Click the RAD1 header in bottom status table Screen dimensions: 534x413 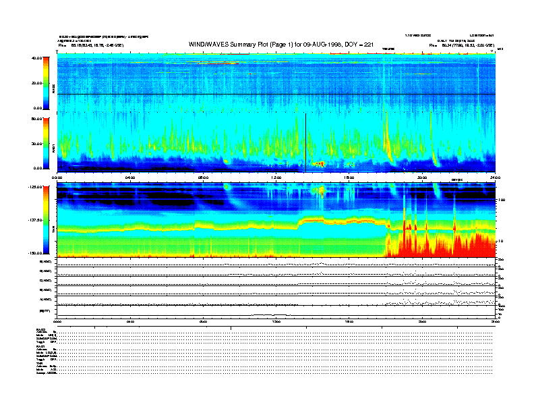coord(40,346)
